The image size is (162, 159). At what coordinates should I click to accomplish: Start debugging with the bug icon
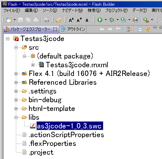[112, 20]
